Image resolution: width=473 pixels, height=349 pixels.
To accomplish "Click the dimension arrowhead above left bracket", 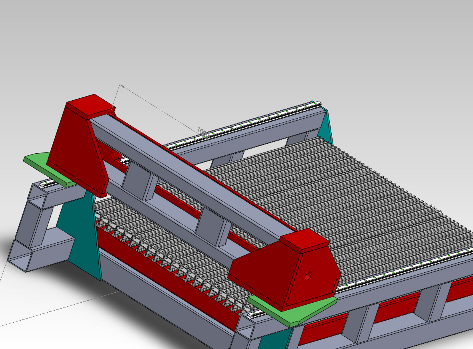I will pyautogui.click(x=122, y=85).
